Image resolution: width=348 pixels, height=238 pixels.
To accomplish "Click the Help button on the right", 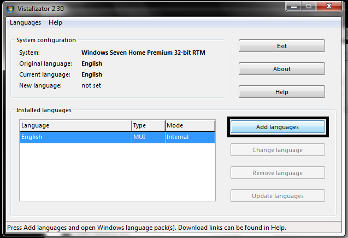I will coord(282,92).
